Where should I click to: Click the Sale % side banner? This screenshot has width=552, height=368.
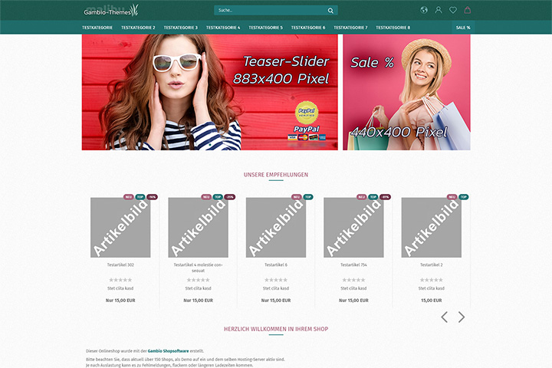tap(406, 92)
